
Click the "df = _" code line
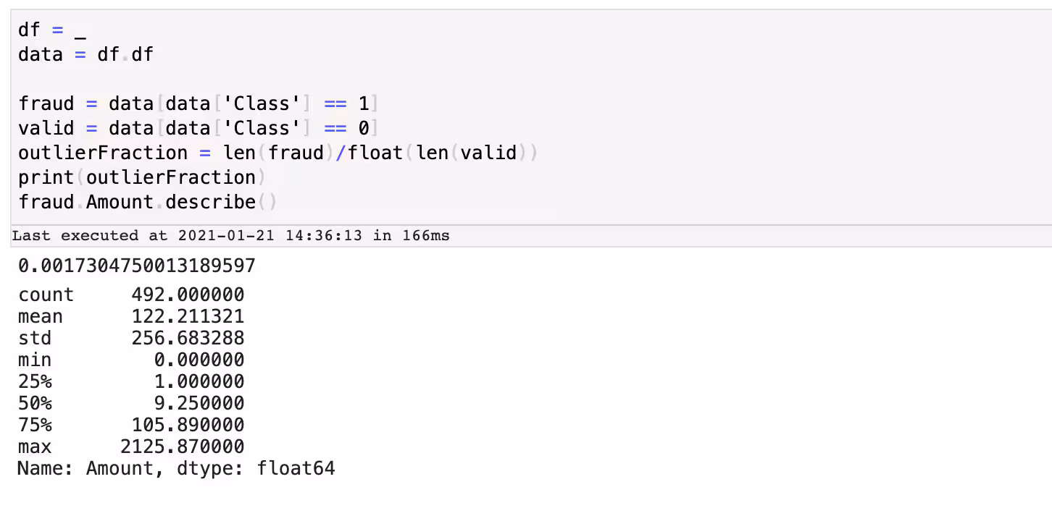pyautogui.click(x=52, y=30)
